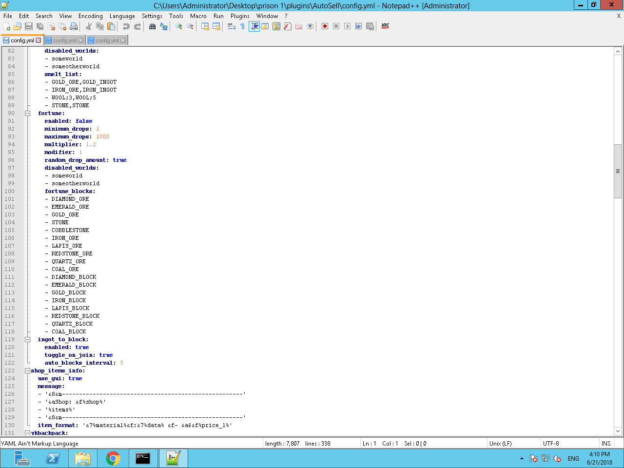Click the Undo toolbar icon
The image size is (624, 468).
(x=126, y=26)
